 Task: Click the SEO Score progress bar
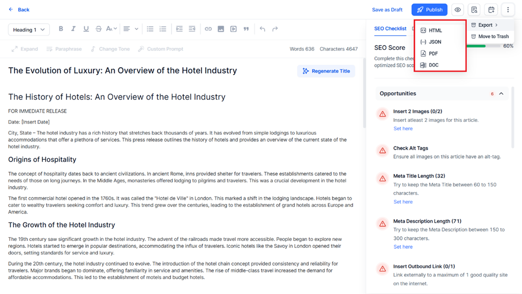click(x=484, y=46)
